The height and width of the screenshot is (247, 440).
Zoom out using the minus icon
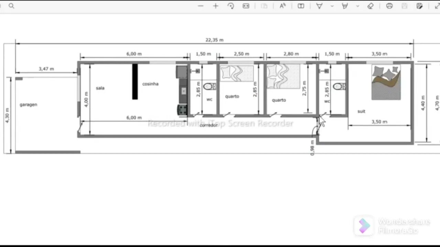click(201, 6)
